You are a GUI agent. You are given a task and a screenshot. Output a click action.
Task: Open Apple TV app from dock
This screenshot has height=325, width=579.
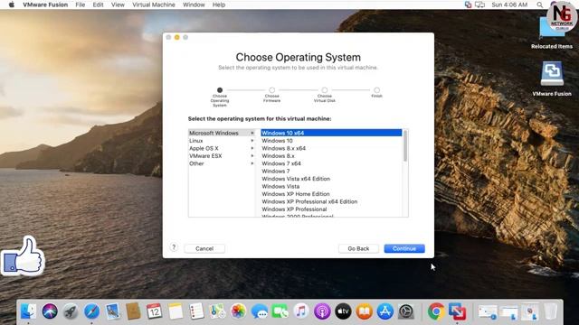343,311
